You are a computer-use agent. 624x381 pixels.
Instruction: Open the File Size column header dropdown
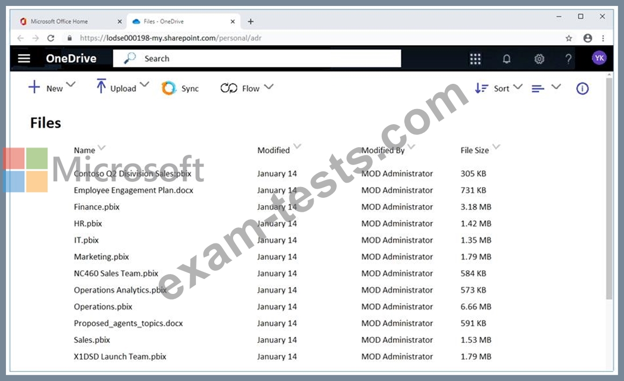point(496,147)
